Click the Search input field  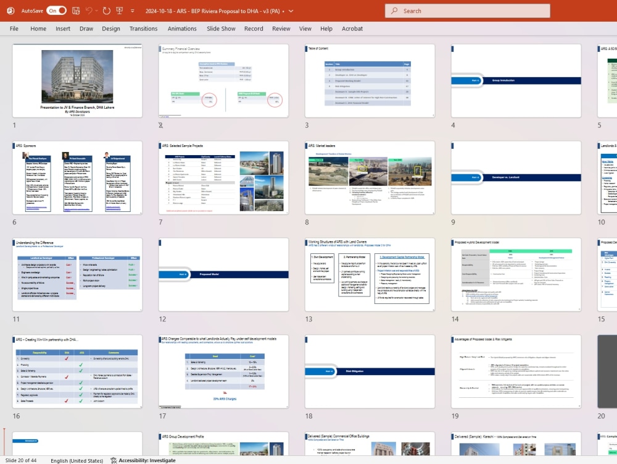[x=468, y=11]
